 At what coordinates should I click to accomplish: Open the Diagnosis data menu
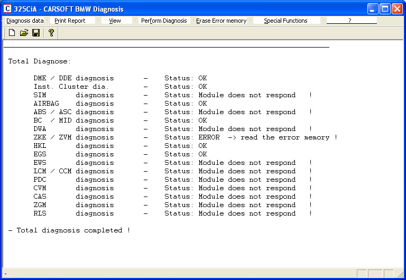[x=25, y=21]
